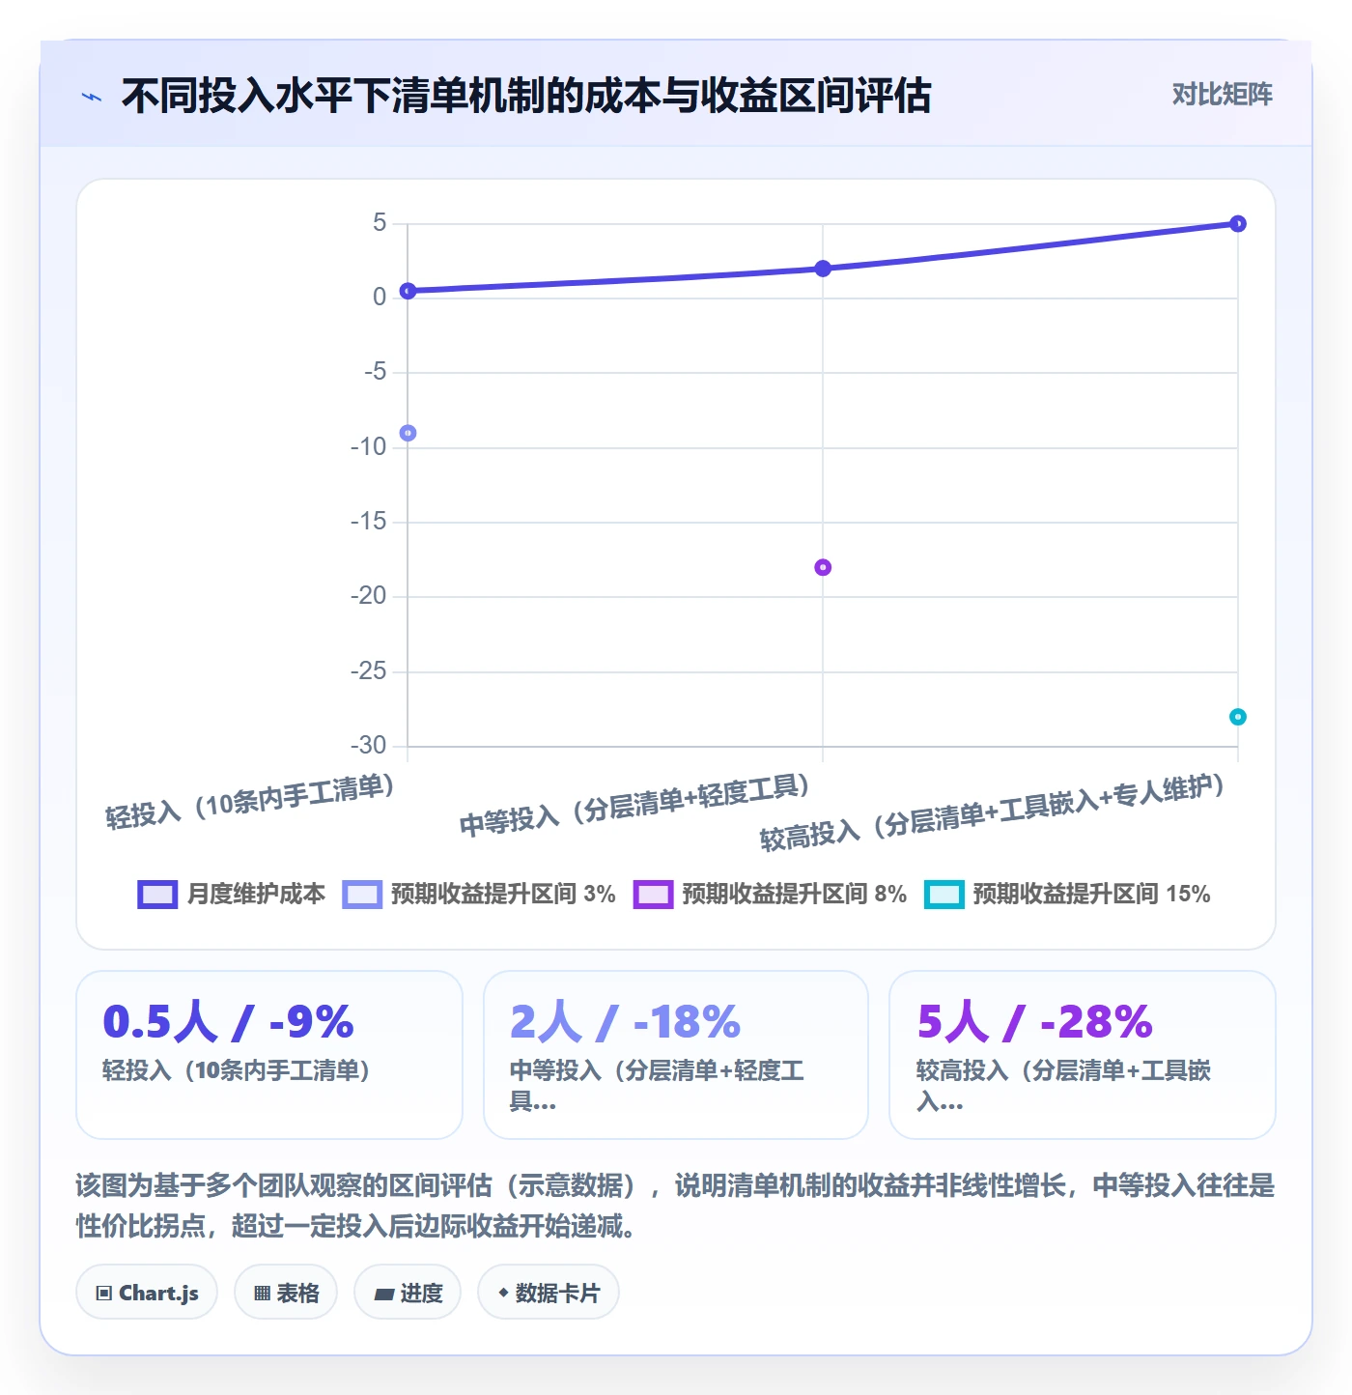Click the icon inside the Chart.js chip

[x=103, y=1294]
